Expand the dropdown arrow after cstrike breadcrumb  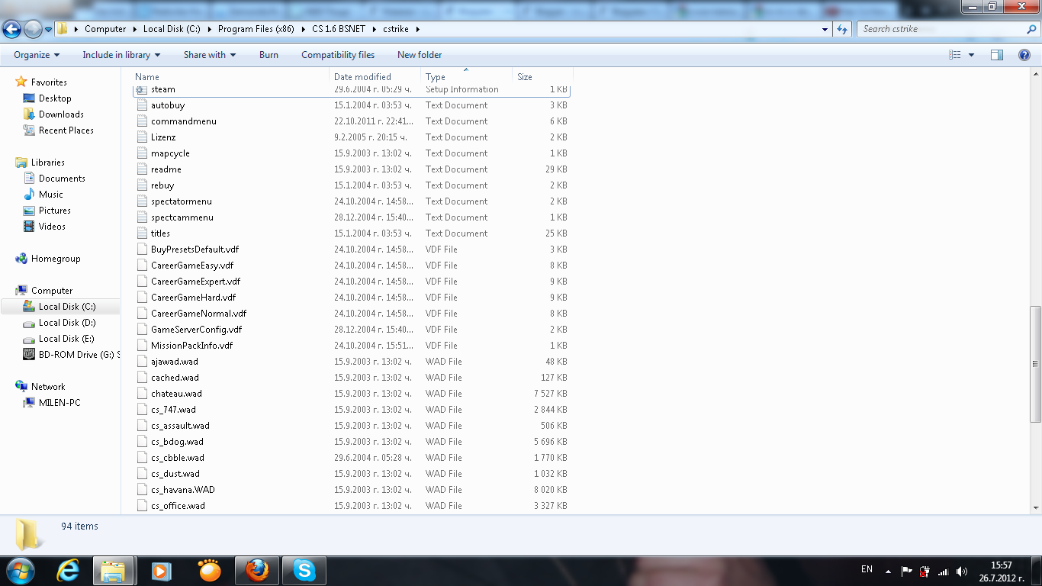[418, 29]
